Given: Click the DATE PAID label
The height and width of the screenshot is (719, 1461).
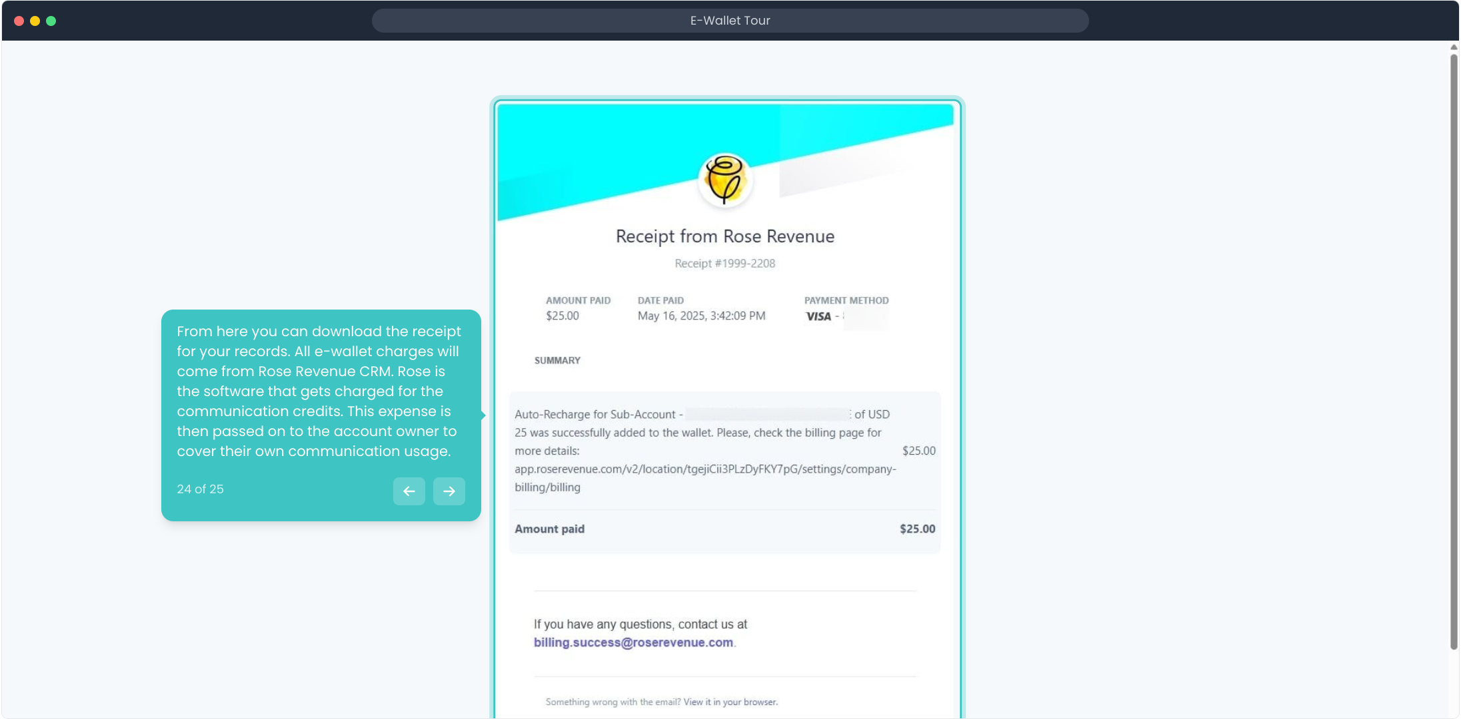Looking at the screenshot, I should (661, 301).
